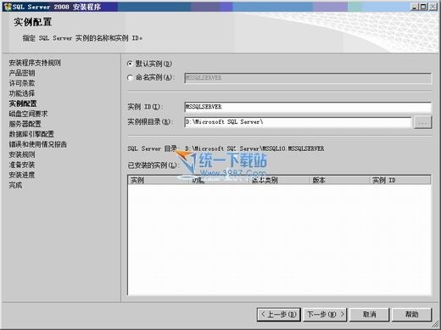
Task: Click the 已安装的实例 label
Action: point(153,165)
